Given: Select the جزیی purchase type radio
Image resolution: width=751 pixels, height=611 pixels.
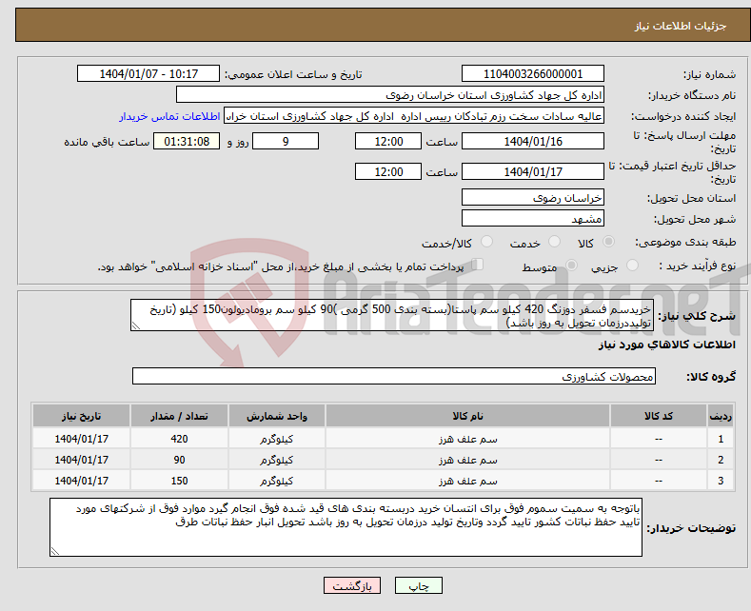Looking at the screenshot, I should tap(632, 265).
